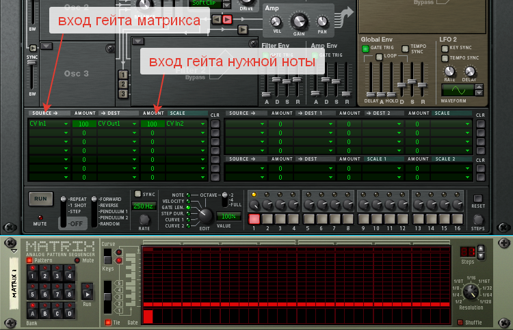513x330 pixels.
Task: Move the Amp Env A slider
Action: coord(315,93)
